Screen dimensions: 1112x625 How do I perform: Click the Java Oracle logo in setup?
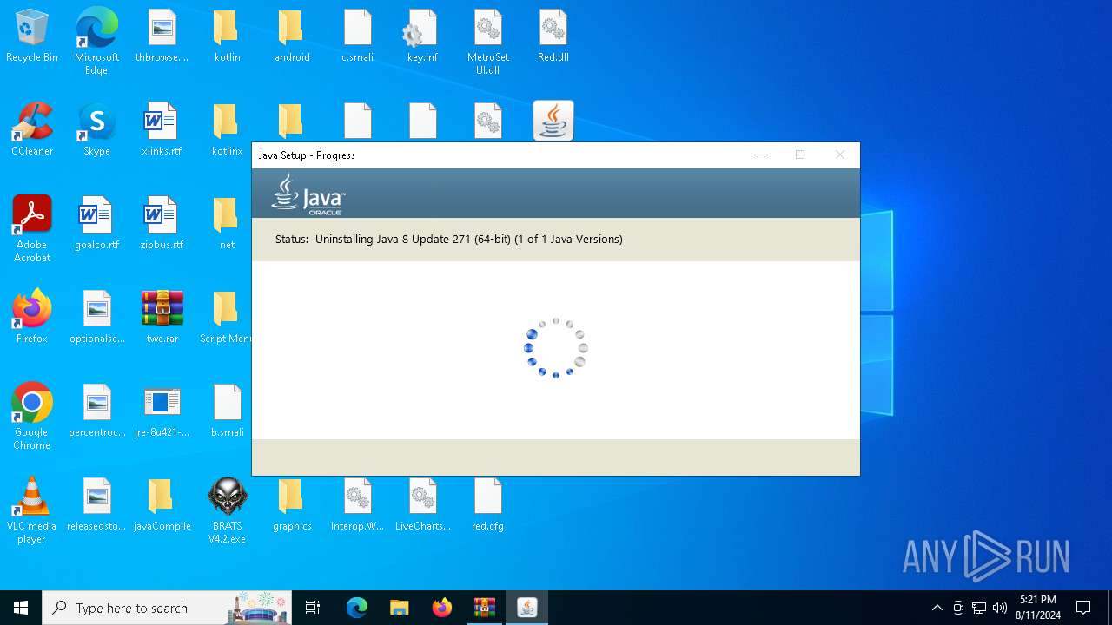click(308, 194)
